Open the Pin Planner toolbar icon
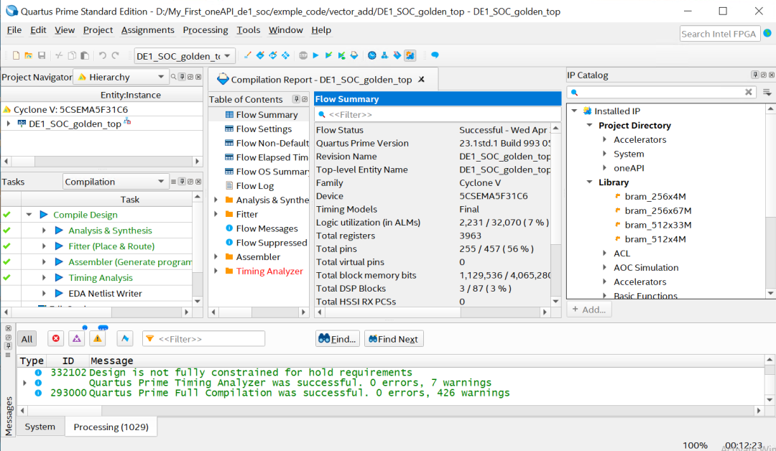 pyautogui.click(x=273, y=55)
